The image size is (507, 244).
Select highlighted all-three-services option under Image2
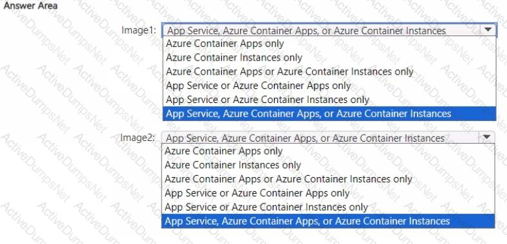tap(328, 221)
